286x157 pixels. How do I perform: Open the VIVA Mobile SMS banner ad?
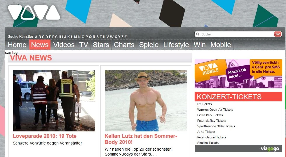238,74
